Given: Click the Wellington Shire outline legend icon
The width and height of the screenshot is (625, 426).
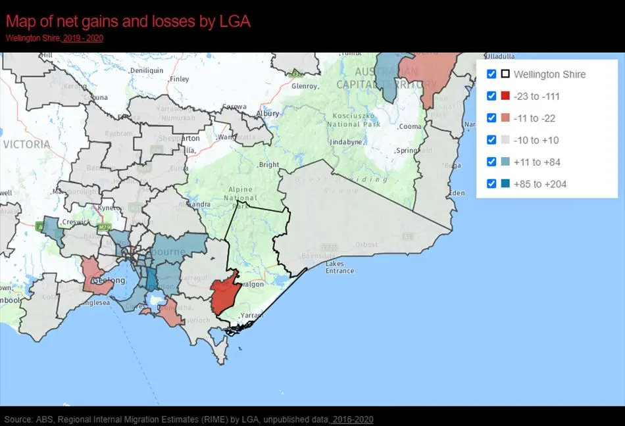Looking at the screenshot, I should (505, 74).
